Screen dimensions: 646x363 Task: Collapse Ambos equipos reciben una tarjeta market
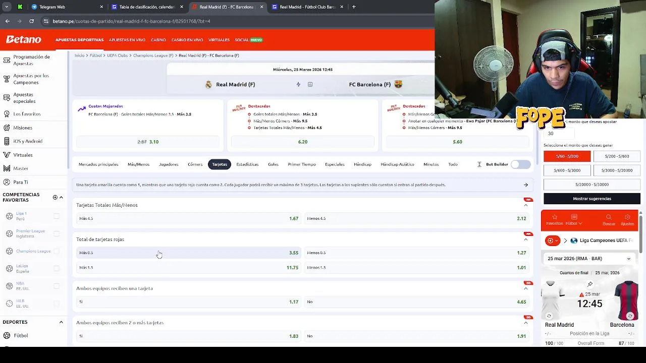point(525,288)
